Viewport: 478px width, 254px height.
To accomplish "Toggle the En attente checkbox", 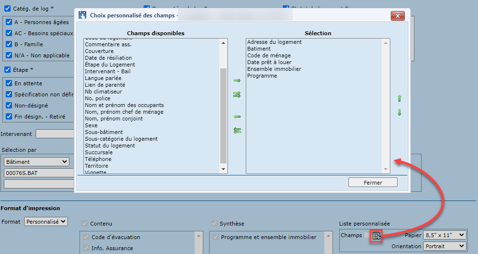I will (9, 83).
